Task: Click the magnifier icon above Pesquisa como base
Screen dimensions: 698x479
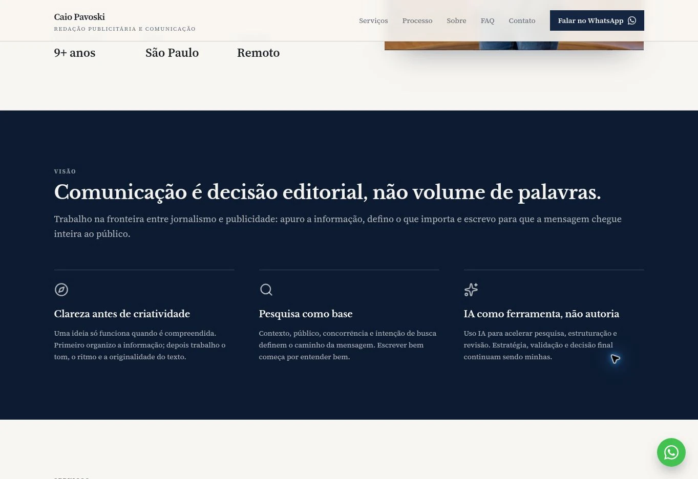Action: pos(266,290)
